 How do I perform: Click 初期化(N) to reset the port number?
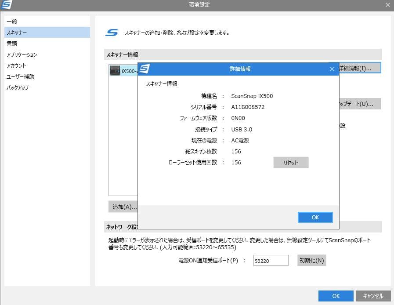(x=311, y=260)
